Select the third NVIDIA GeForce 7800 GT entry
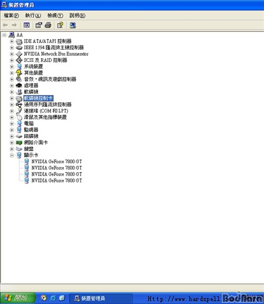 (x=56, y=174)
